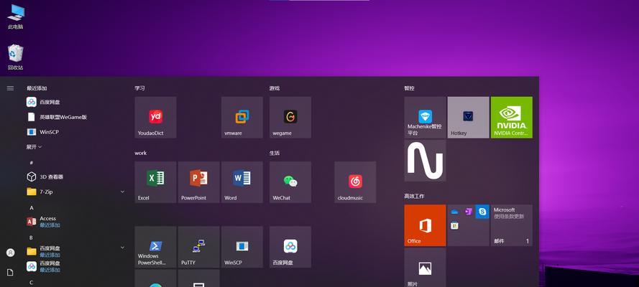Launch the cloudmusic tile
This screenshot has width=639, height=287.
coord(355,182)
